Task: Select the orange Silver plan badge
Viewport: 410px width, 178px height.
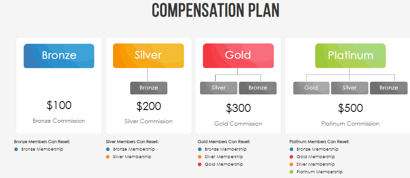Action: coord(148,56)
